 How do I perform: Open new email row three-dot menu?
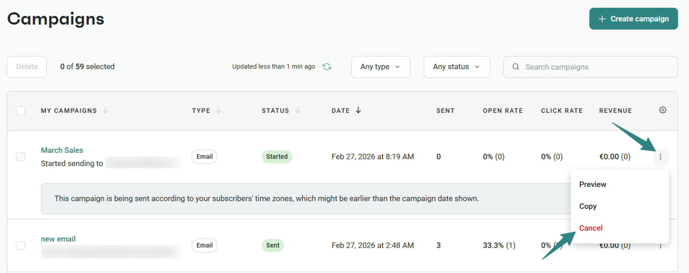point(660,246)
